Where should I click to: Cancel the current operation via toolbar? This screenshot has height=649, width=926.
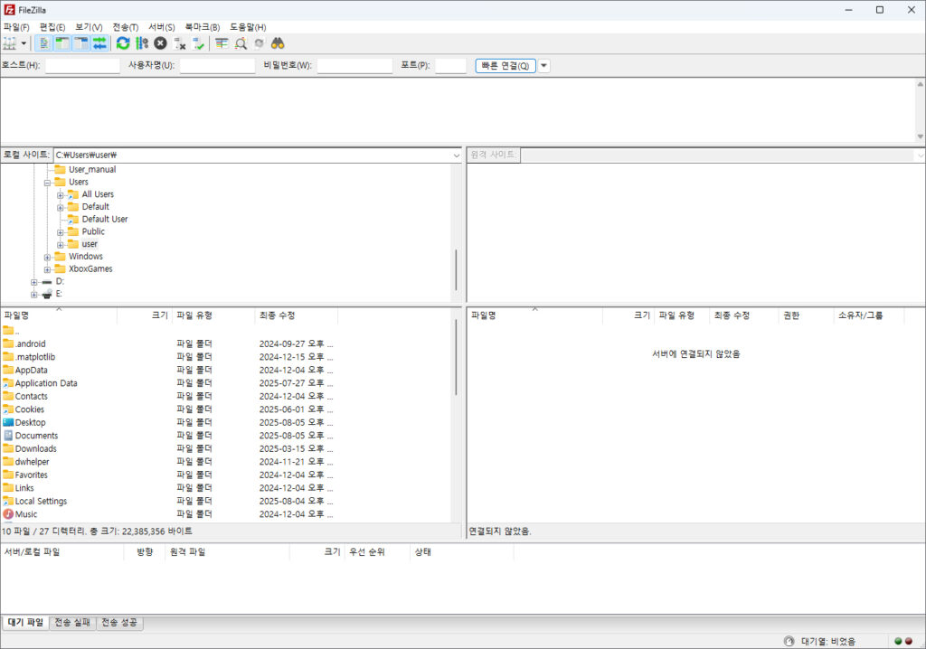pos(161,43)
